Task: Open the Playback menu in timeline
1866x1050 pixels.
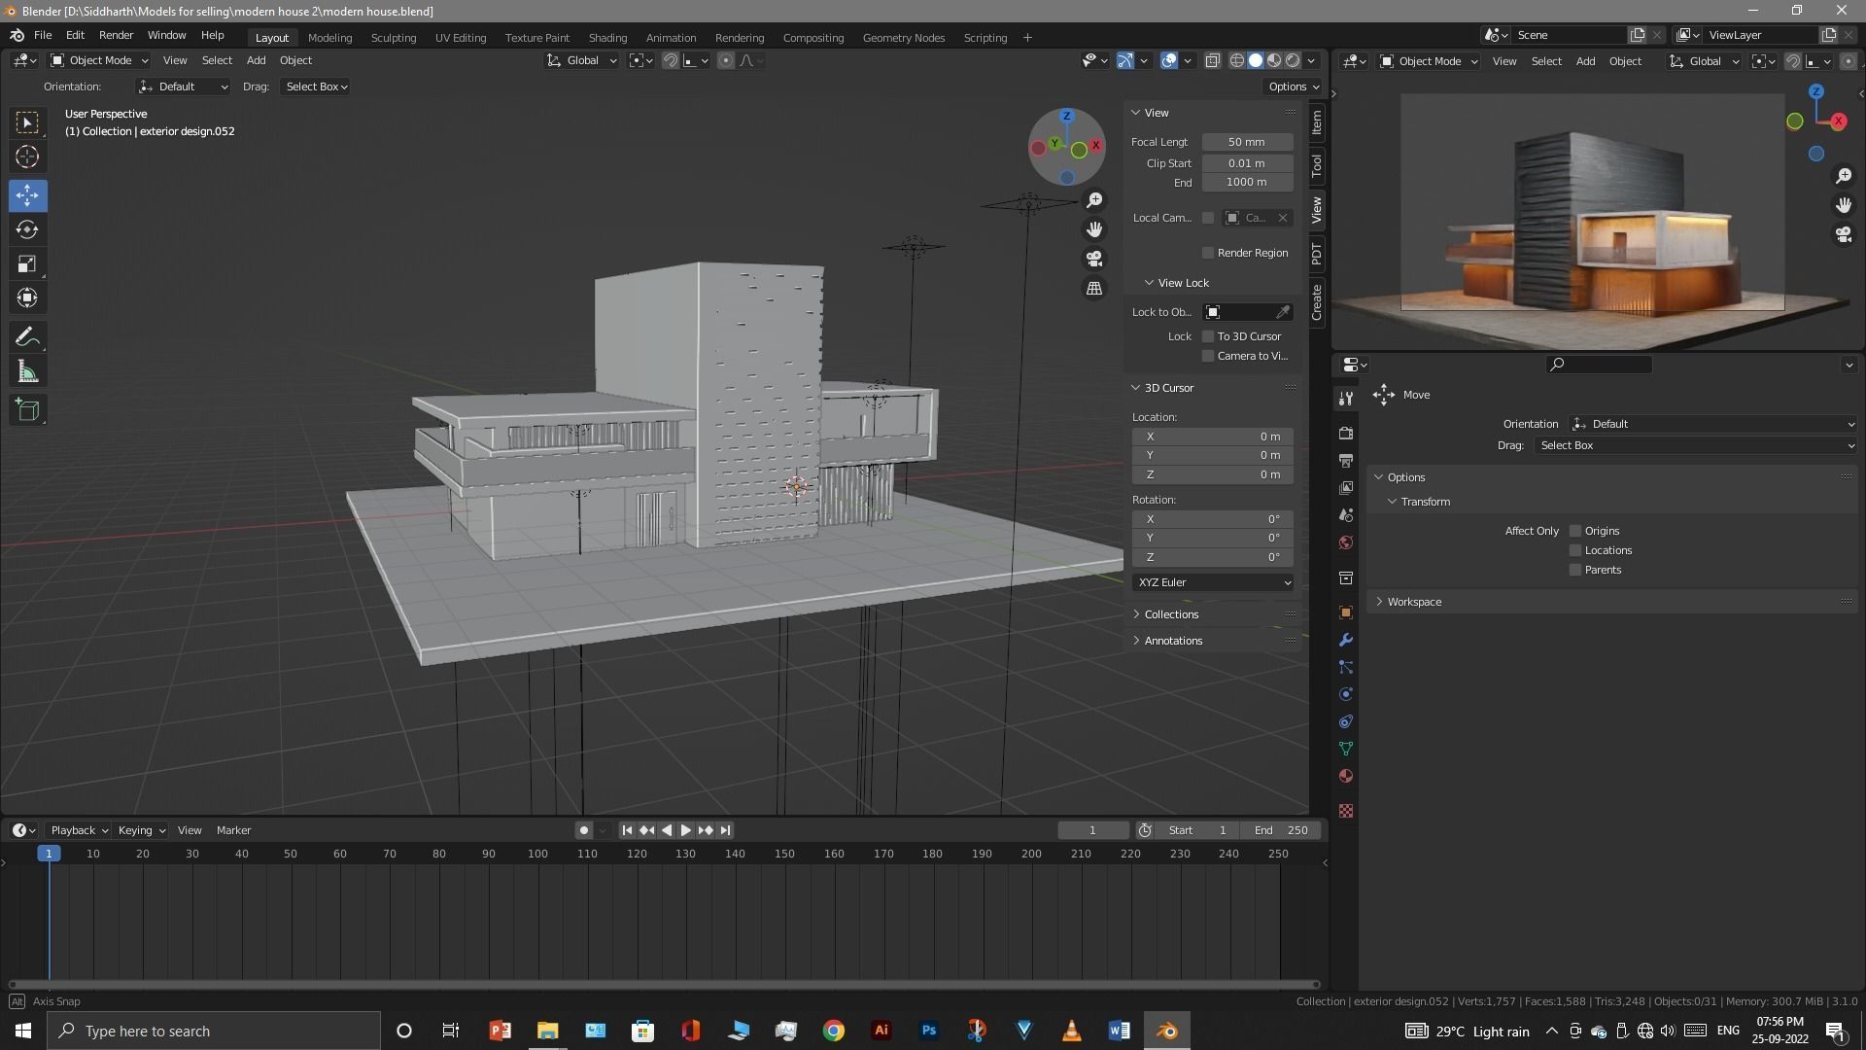Action: point(79,830)
